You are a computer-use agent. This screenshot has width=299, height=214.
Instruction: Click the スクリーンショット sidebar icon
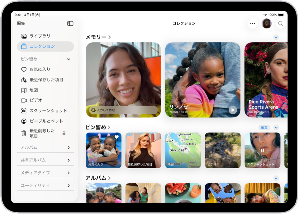pyautogui.click(x=24, y=111)
